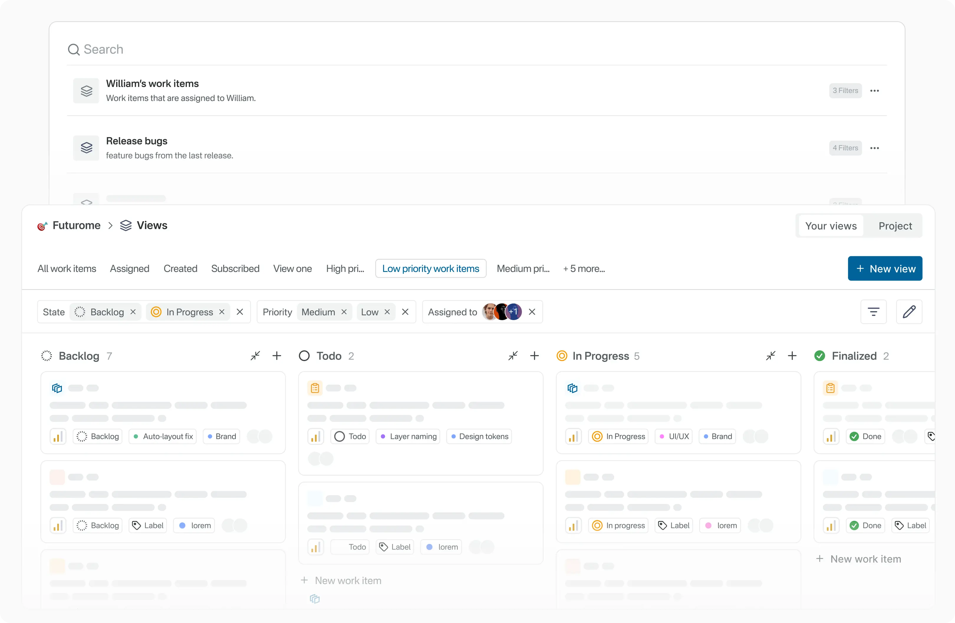The image size is (955, 623).
Task: Open the filters menu icon
Action: point(874,312)
